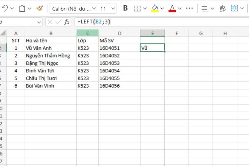Open the more options ellipsis menu
Screen dimensions: 249x166
click(189, 8)
